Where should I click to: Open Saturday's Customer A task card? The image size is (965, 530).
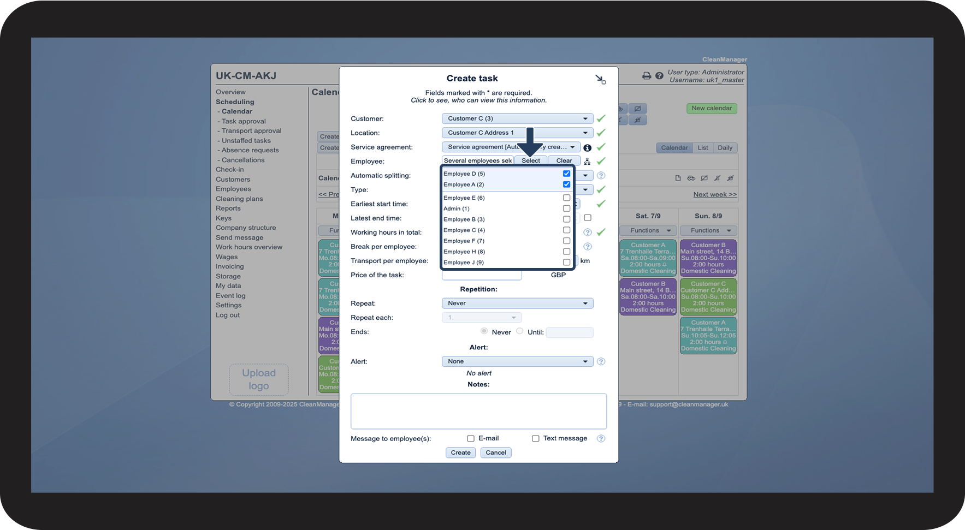click(648, 258)
